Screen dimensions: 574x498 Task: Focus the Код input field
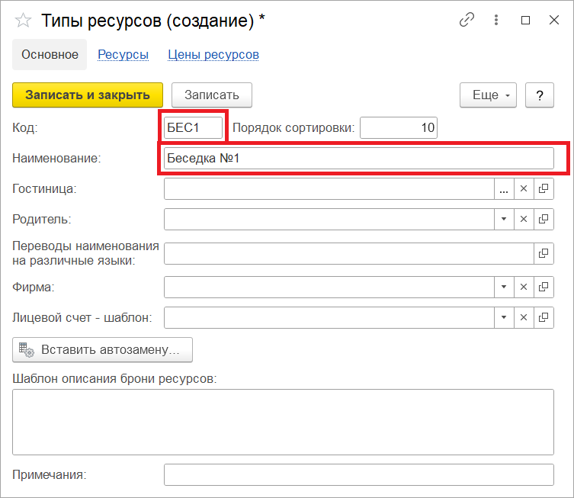[x=194, y=128]
